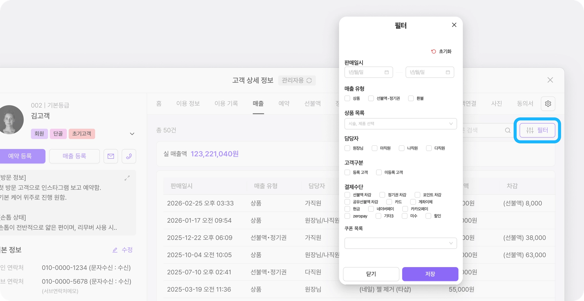Image resolution: width=584 pixels, height=301 pixels.
Task: Check the 기타3 checkbox
Action: [x=378, y=216]
